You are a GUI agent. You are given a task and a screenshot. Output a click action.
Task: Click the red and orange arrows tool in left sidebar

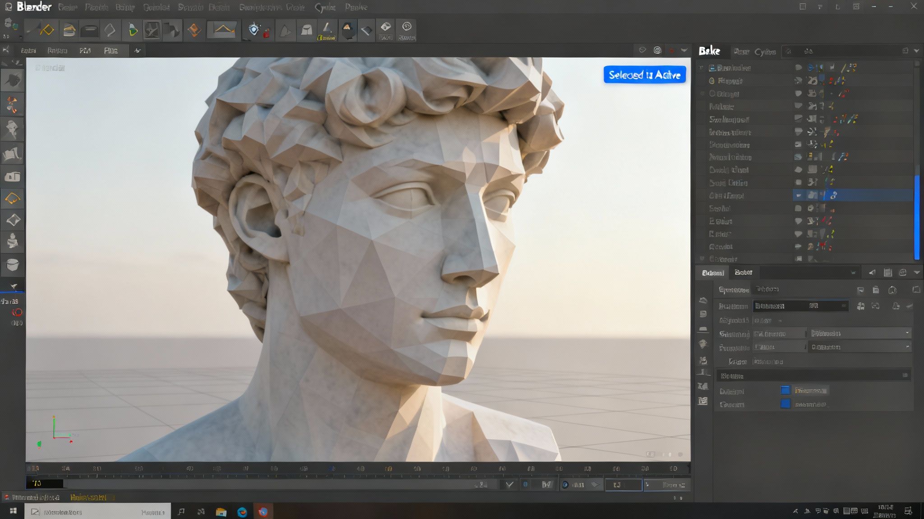pyautogui.click(x=12, y=105)
